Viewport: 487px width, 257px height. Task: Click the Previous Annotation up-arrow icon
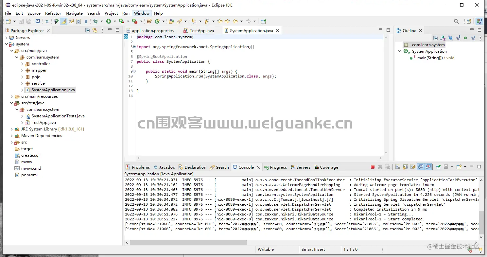point(207,21)
